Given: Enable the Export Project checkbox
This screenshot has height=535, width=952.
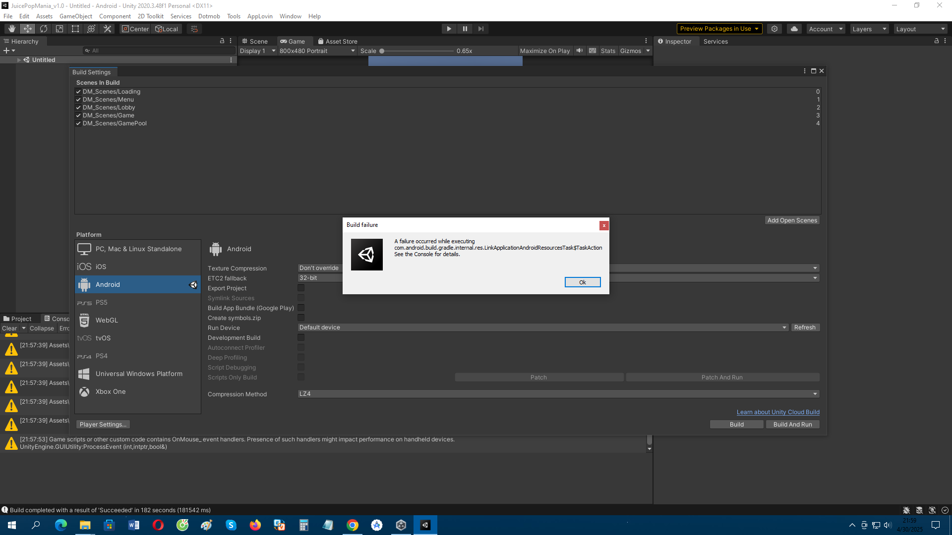Looking at the screenshot, I should [301, 288].
